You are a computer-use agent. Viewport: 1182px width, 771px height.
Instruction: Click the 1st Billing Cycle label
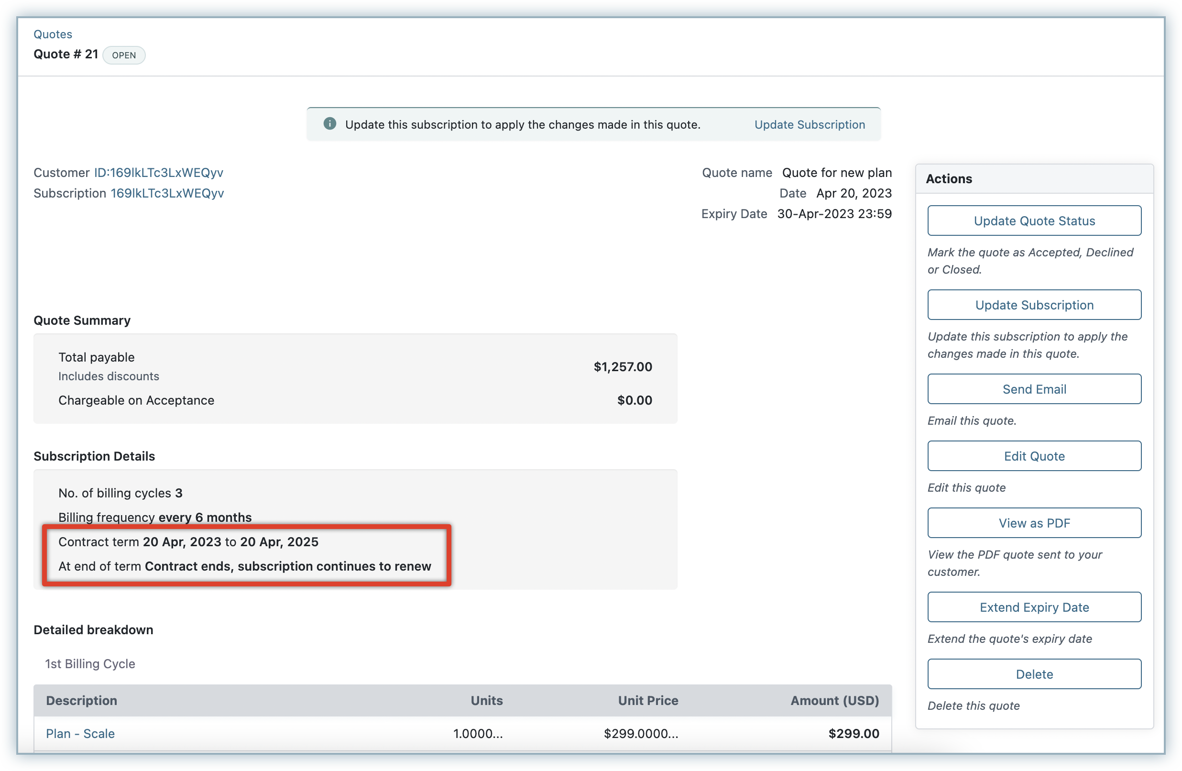(90, 664)
